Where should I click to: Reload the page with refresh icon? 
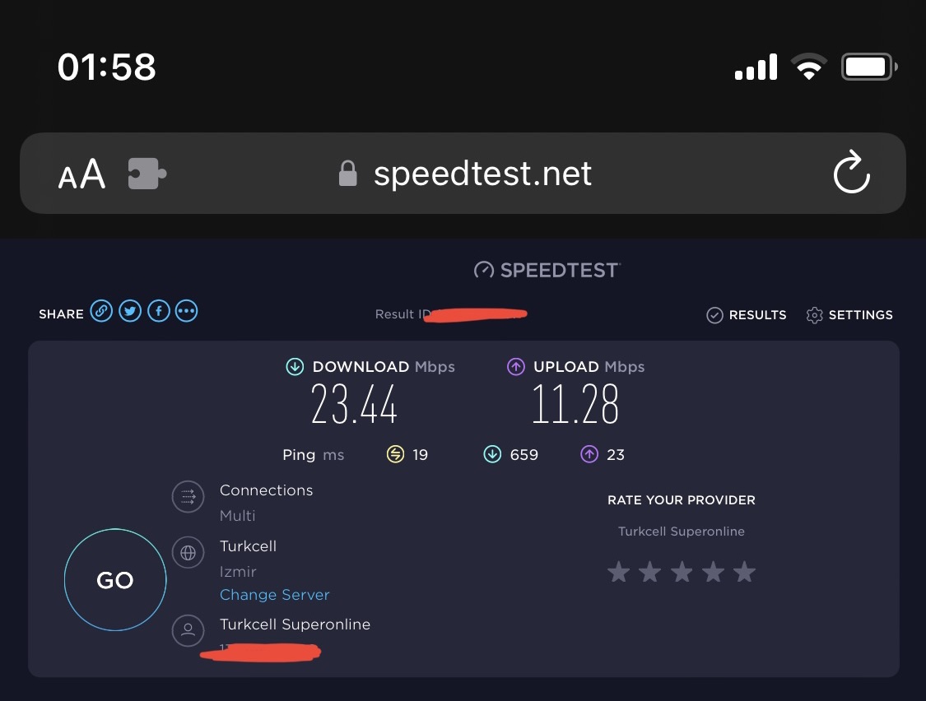(851, 173)
